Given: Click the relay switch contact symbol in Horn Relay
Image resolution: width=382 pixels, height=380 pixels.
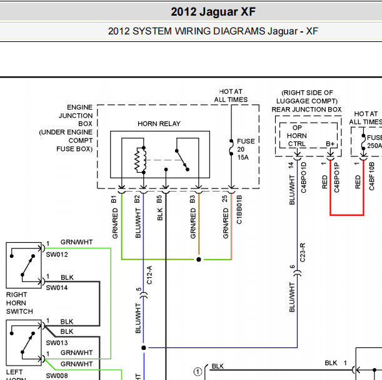Looking at the screenshot, I should click(x=182, y=160).
